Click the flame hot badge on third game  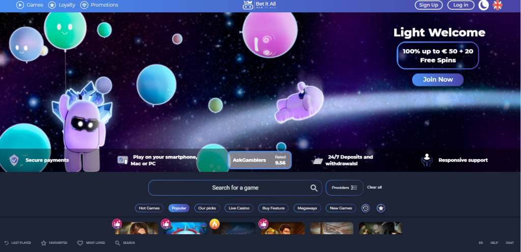tap(215, 224)
